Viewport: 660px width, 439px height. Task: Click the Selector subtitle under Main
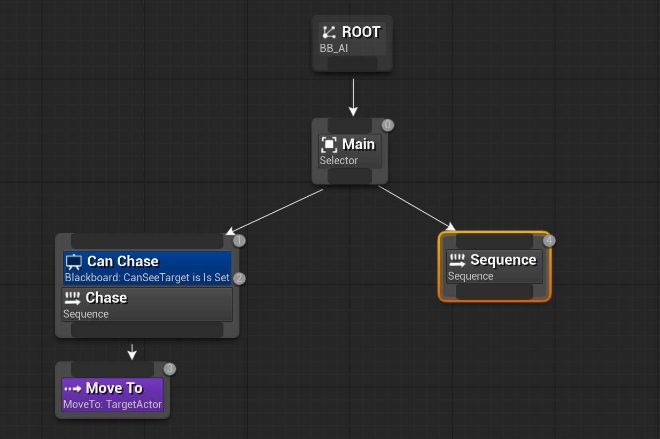[x=339, y=160]
